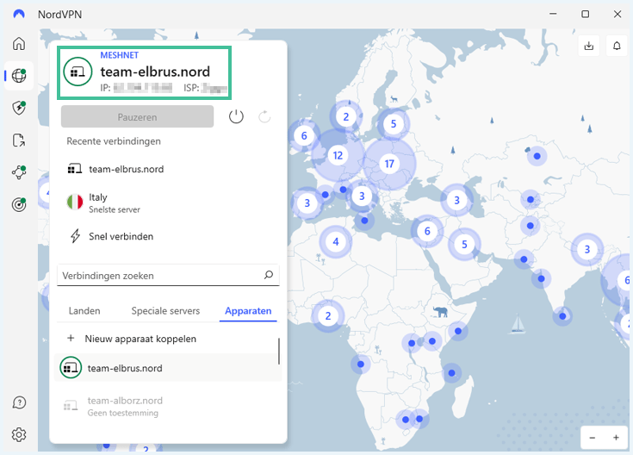The height and width of the screenshot is (455, 633).
Task: Click the lightning bolt quick connect icon
Action: (75, 236)
